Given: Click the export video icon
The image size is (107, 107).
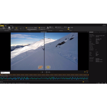Looking at the screenshot, I should point(9,28).
